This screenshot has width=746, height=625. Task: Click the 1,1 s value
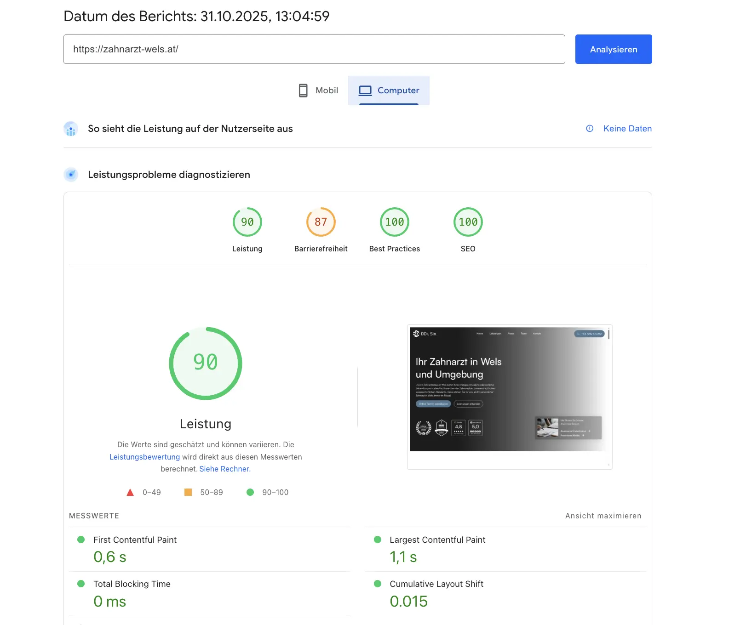point(403,557)
